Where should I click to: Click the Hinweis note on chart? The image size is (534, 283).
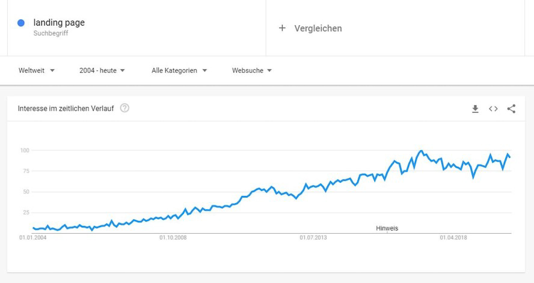tap(387, 228)
